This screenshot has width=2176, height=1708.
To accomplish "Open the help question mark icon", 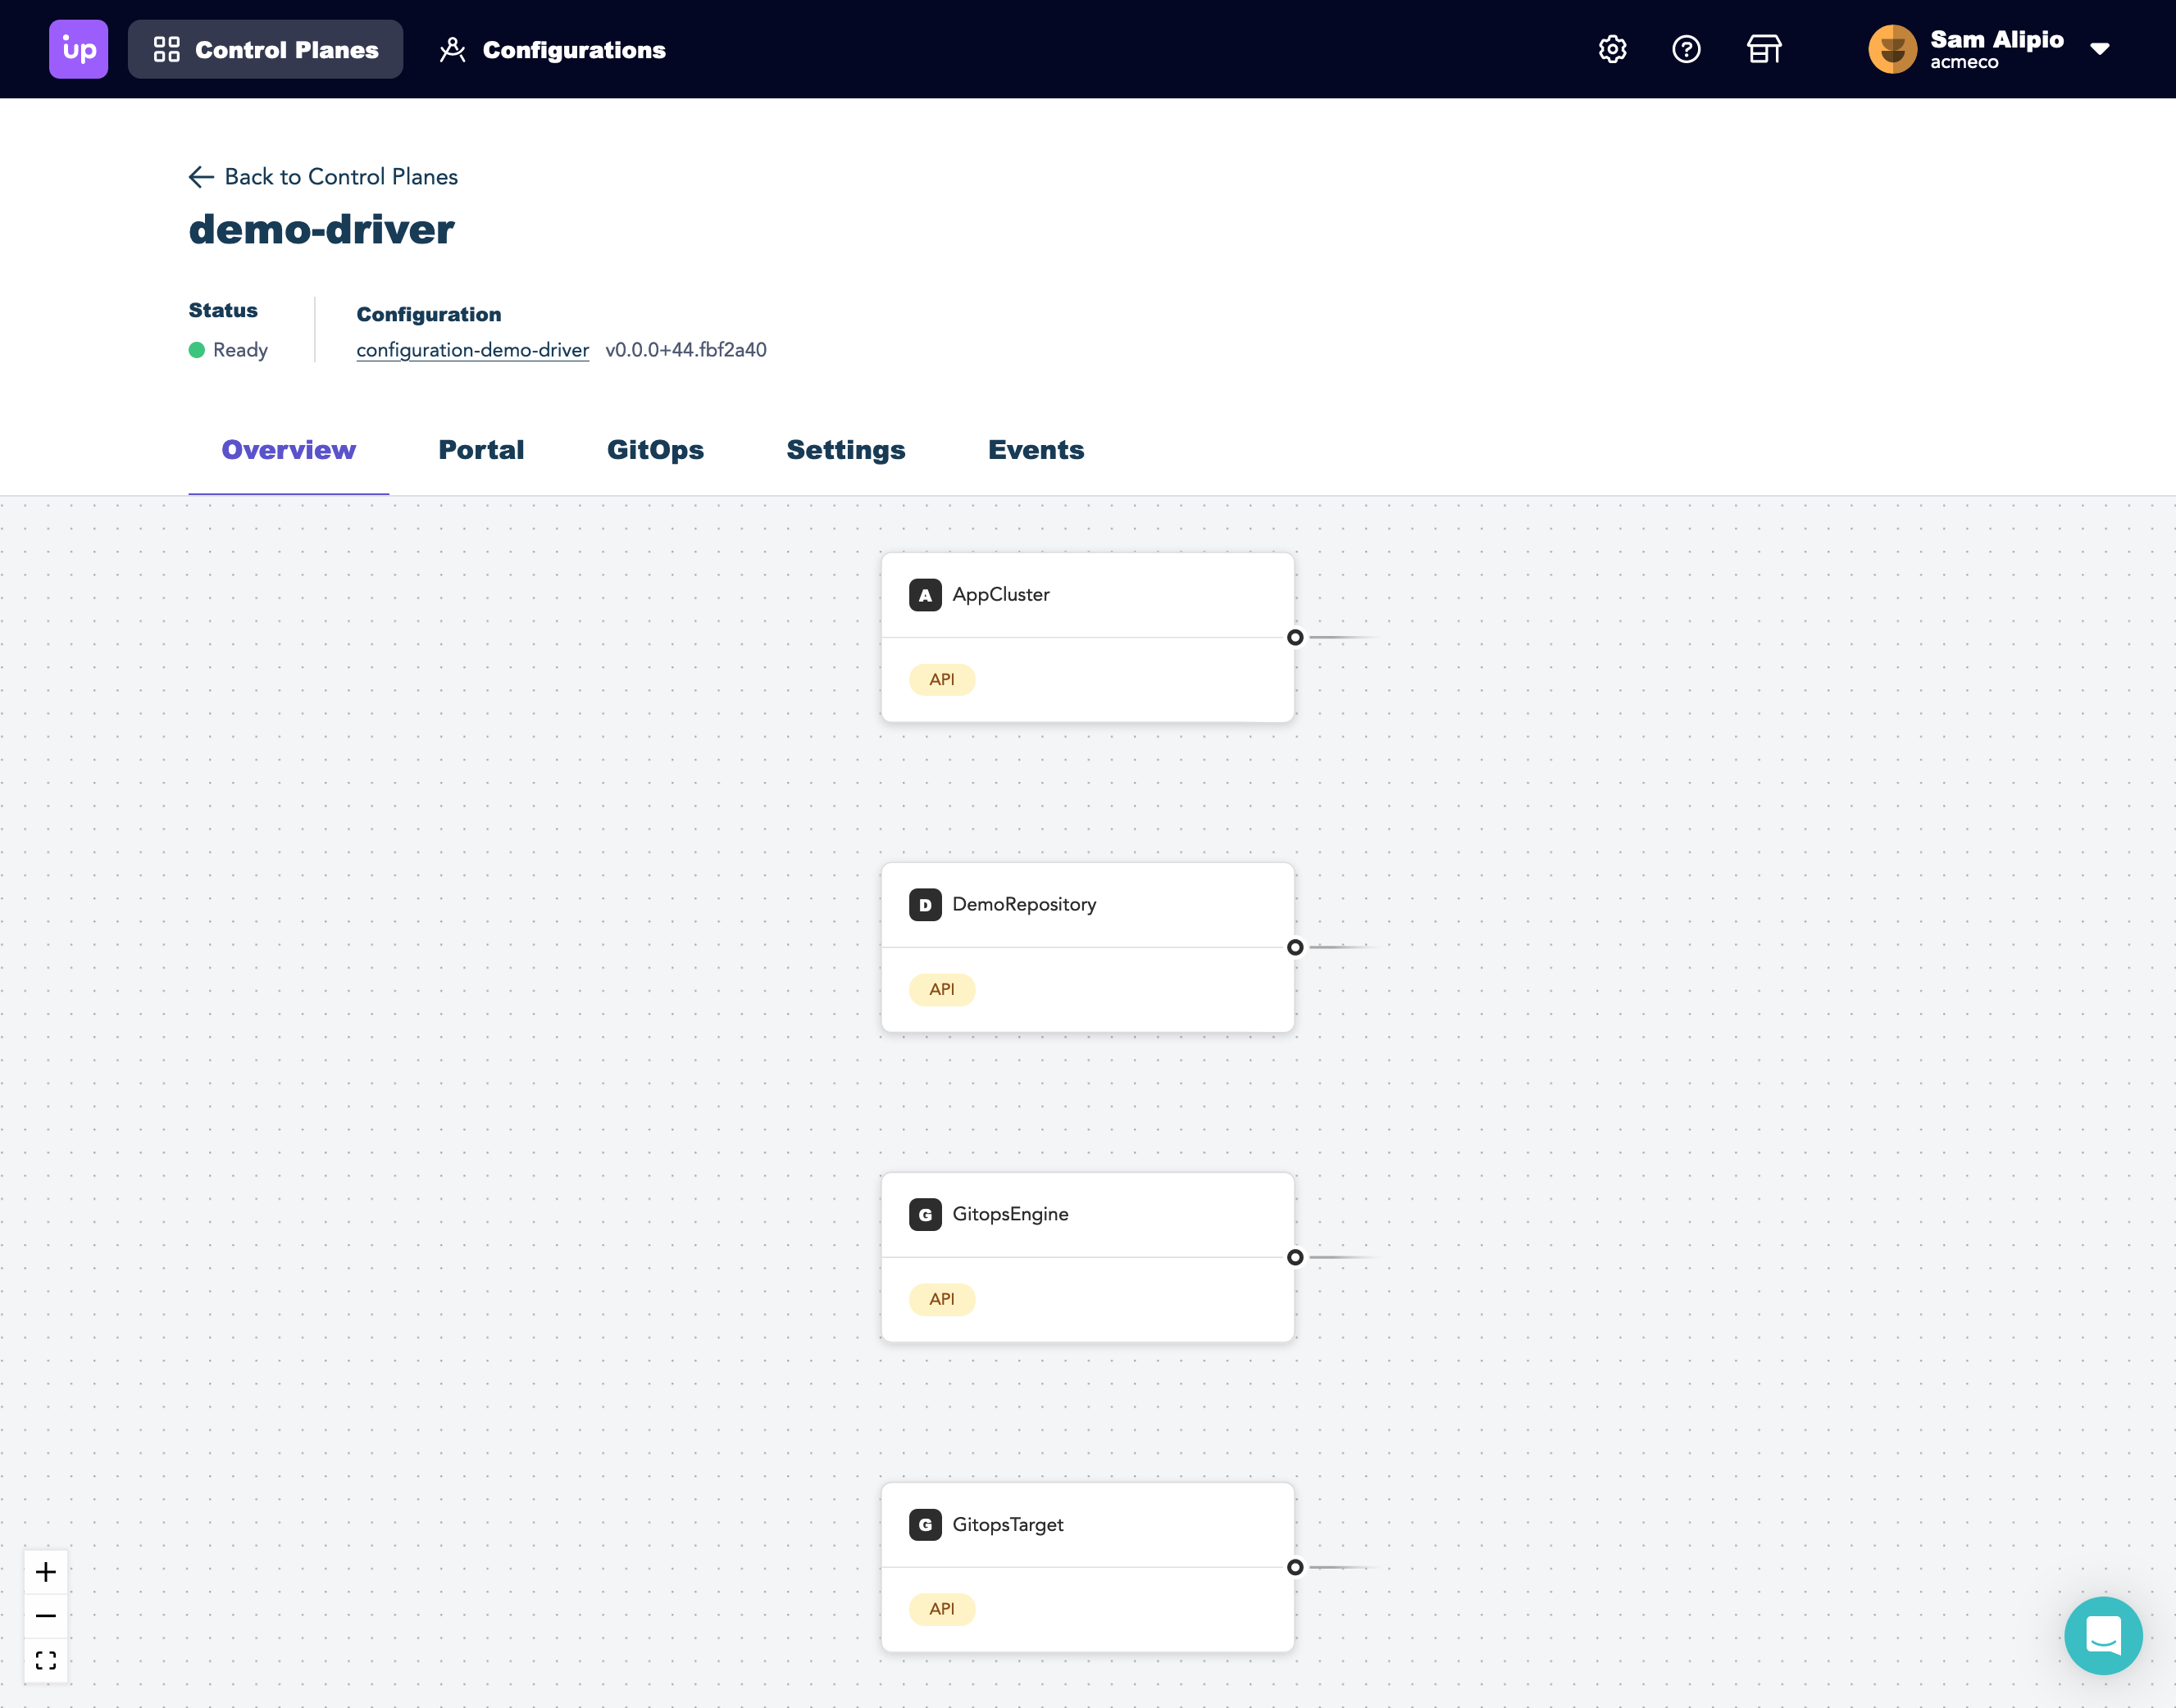I will point(1686,49).
